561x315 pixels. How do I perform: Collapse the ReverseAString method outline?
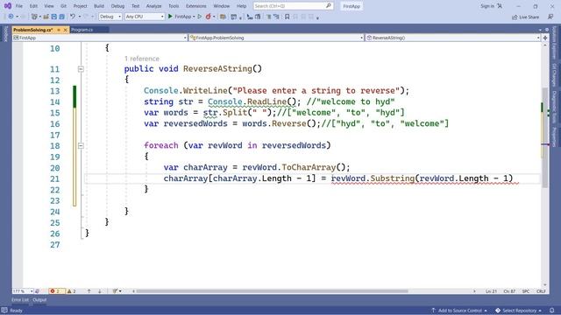[x=81, y=69]
